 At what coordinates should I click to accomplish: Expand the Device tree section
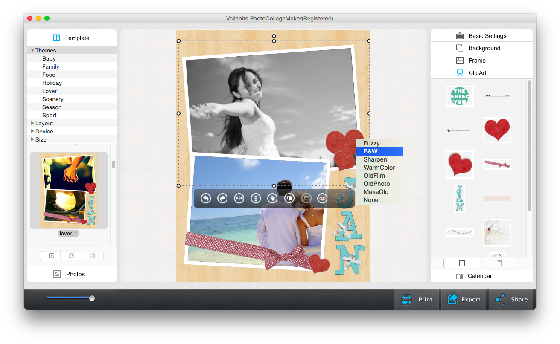pyautogui.click(x=33, y=131)
